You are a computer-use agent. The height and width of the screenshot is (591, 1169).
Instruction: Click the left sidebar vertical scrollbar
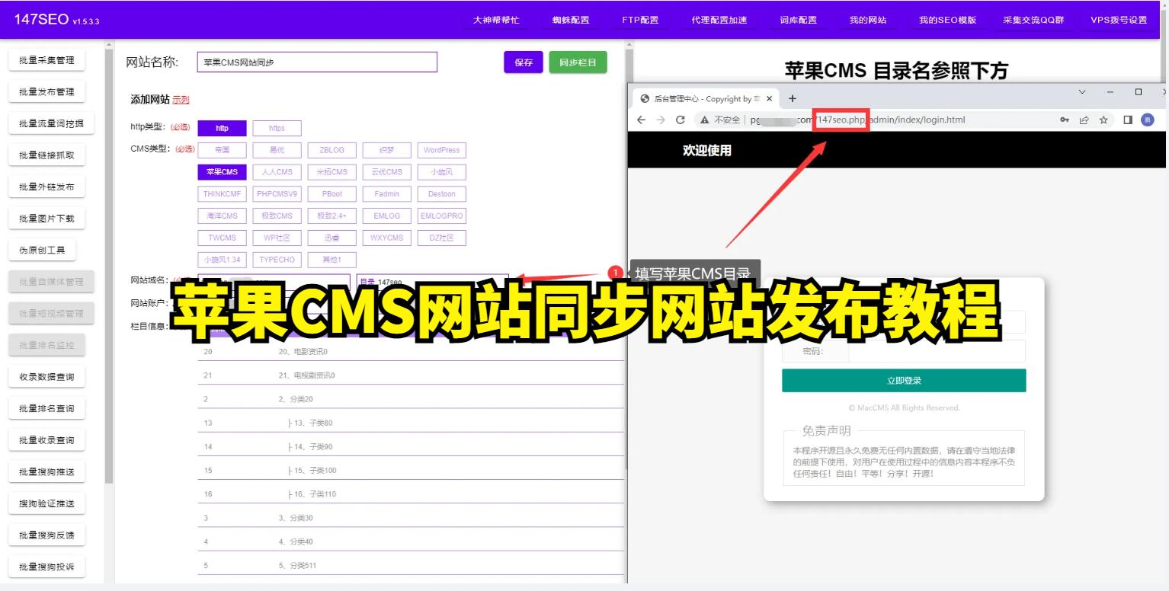pos(109,267)
